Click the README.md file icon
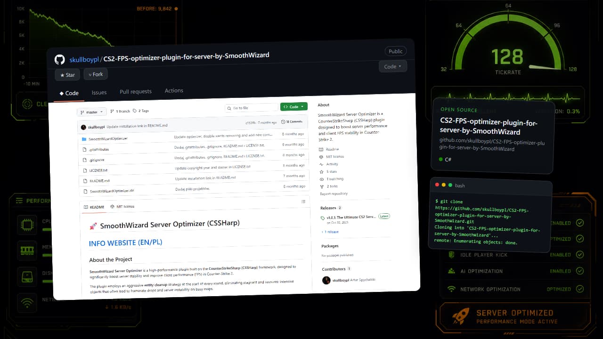 [x=85, y=181]
